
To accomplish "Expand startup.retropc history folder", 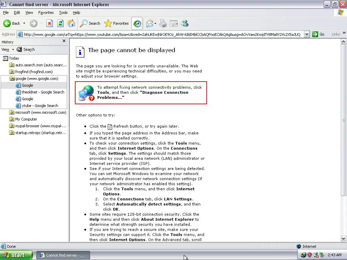I will pyautogui.click(x=38, y=133).
